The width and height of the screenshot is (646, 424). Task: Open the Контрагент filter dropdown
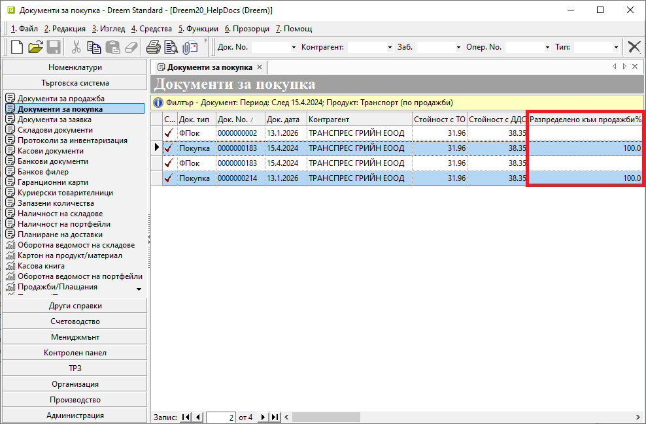click(x=390, y=47)
